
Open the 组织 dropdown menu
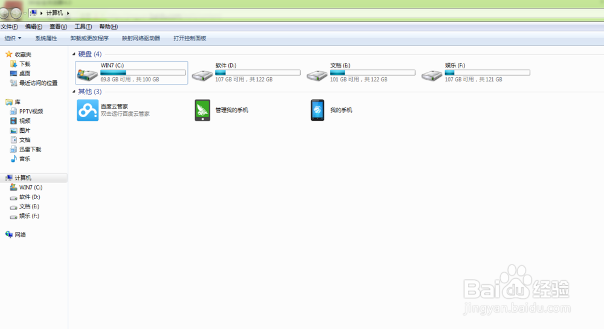pyautogui.click(x=13, y=38)
